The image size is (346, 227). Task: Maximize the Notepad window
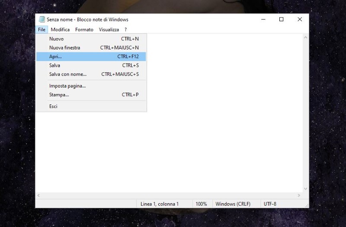281,19
